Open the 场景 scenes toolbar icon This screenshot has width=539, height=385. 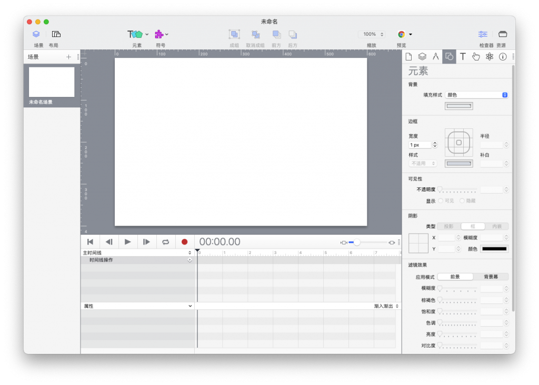pos(36,34)
